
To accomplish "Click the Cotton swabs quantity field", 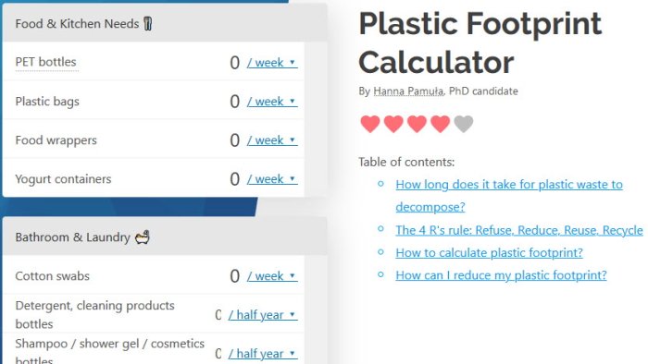I will (234, 276).
